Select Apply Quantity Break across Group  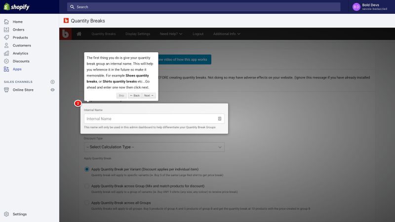tap(87, 186)
